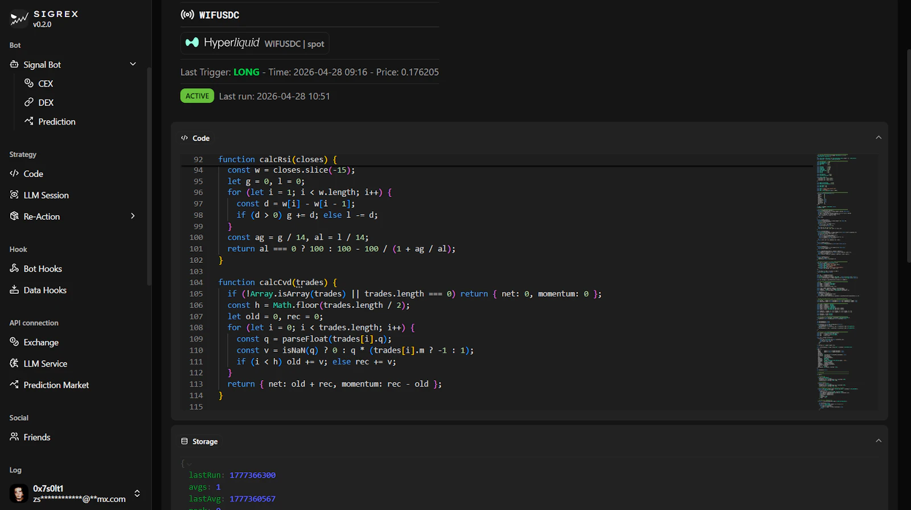911x510 pixels.
Task: Click the Price: 0.176205 text
Action: click(x=407, y=72)
